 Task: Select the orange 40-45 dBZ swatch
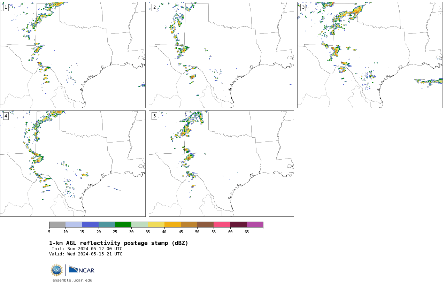coord(172,224)
